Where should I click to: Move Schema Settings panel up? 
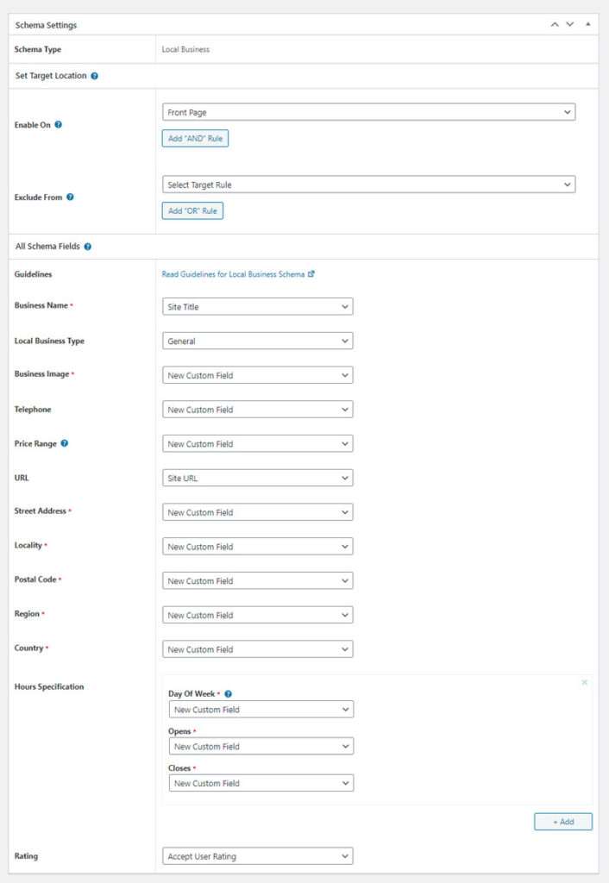pos(555,24)
